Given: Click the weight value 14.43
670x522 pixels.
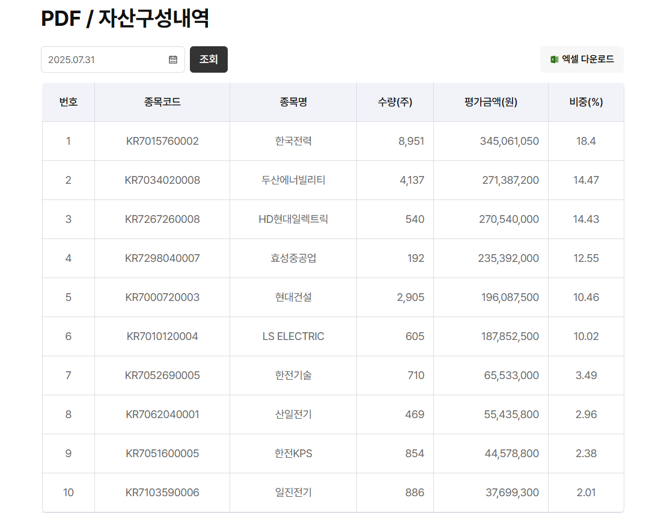Looking at the screenshot, I should 586,219.
